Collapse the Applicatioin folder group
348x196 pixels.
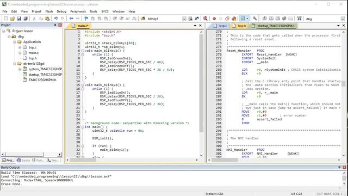15,42
